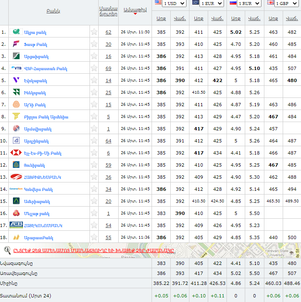The image size is (301, 302).
Task: Open the Unibank name link
Action: (x=34, y=165)
